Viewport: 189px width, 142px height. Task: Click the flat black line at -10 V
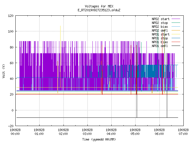[x=97, y=117]
